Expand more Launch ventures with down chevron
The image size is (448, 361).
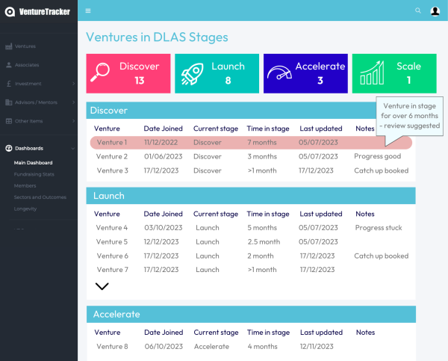click(x=102, y=286)
